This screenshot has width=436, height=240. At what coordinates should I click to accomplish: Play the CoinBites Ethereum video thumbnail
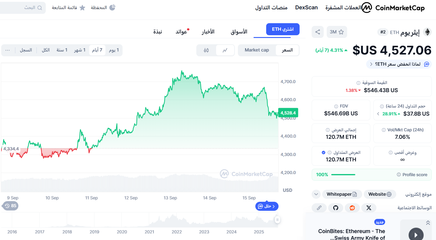416,234
